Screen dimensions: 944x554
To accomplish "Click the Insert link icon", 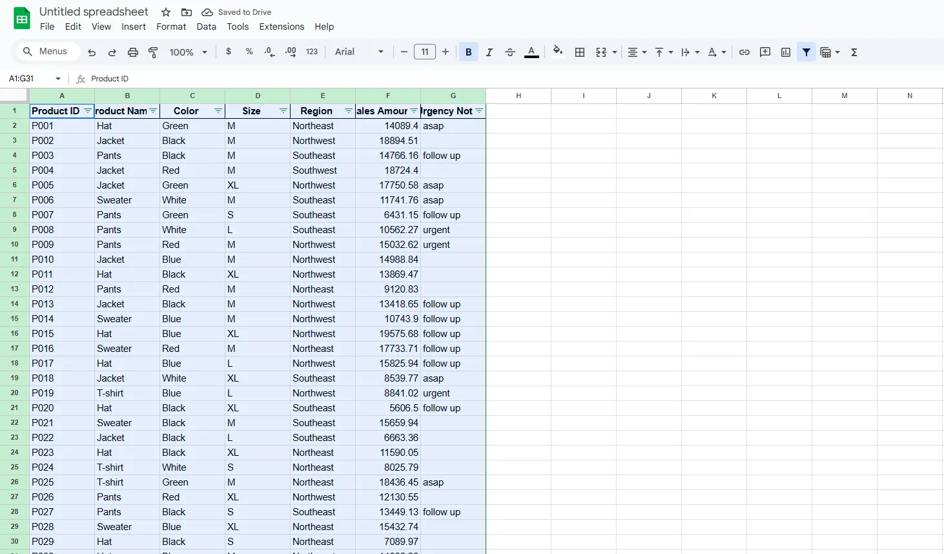I will pyautogui.click(x=744, y=52).
